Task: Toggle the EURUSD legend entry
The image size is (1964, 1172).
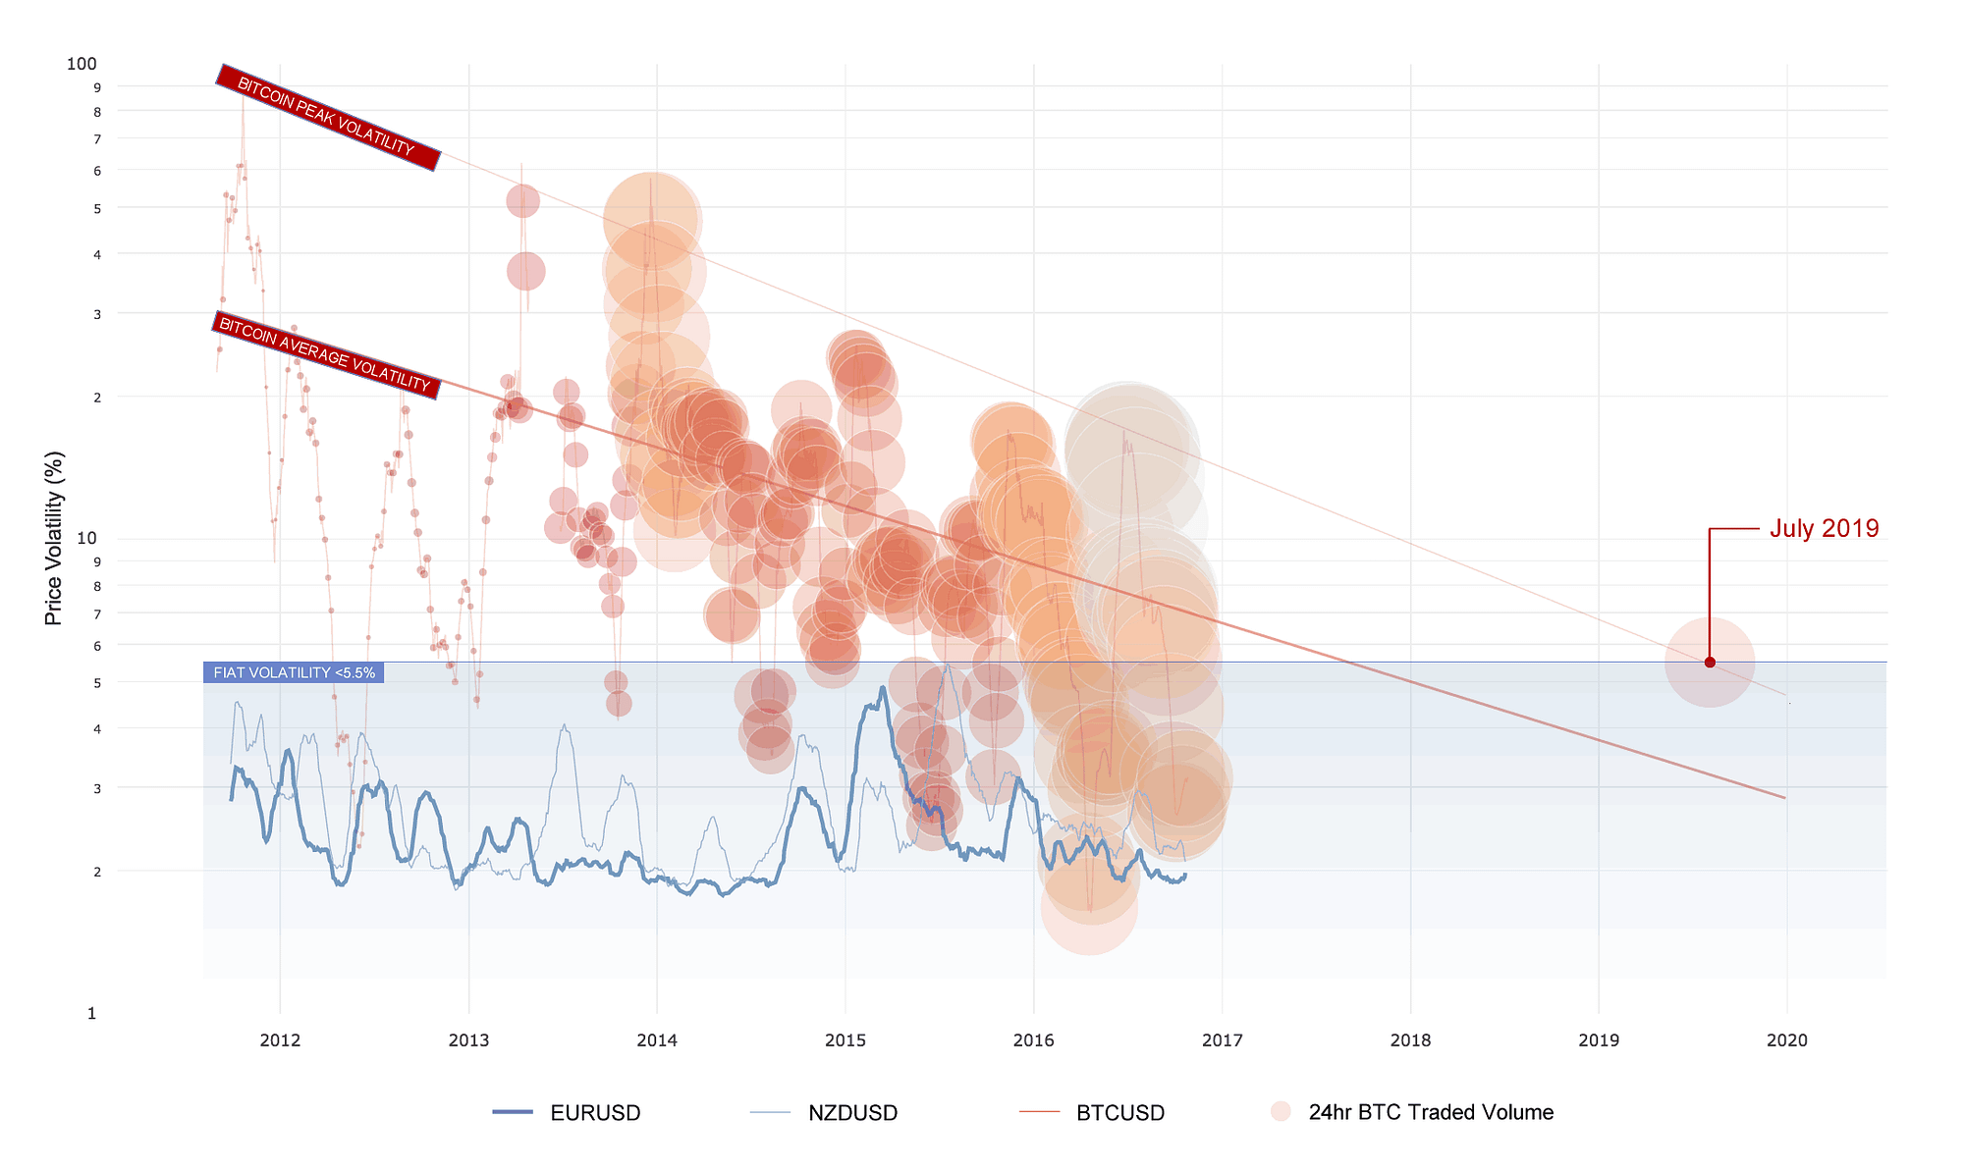Action: [x=567, y=1112]
